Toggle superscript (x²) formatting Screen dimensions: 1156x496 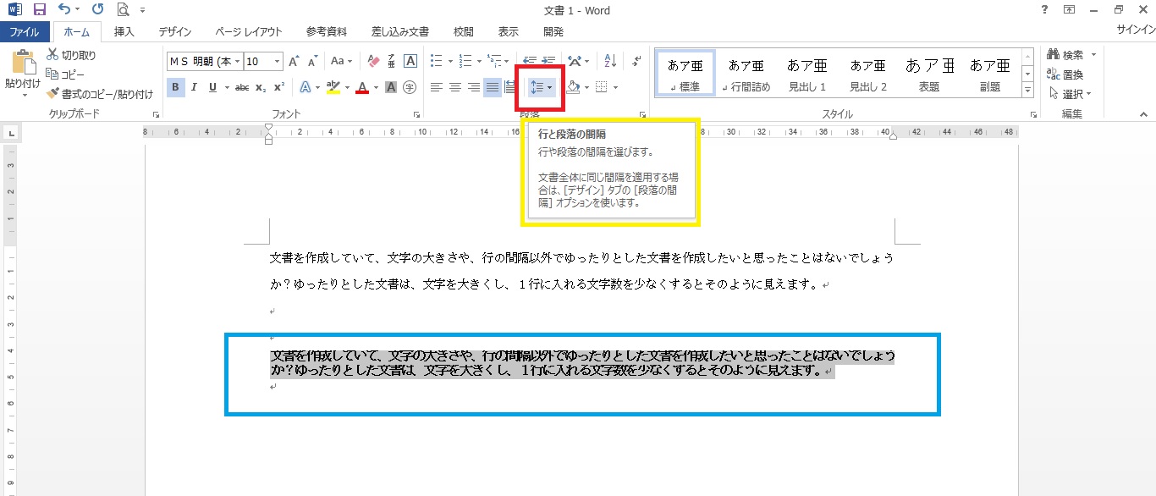pos(278,87)
